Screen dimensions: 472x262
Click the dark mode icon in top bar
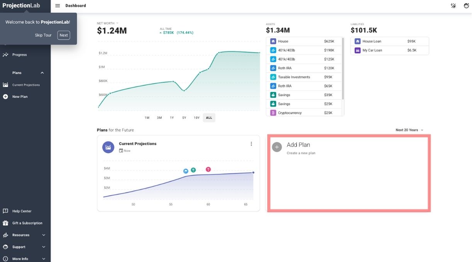453,6
